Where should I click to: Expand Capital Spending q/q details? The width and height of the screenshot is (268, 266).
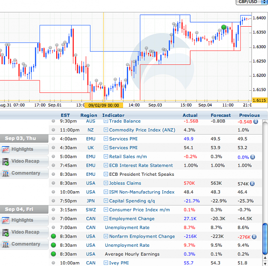[106, 201]
